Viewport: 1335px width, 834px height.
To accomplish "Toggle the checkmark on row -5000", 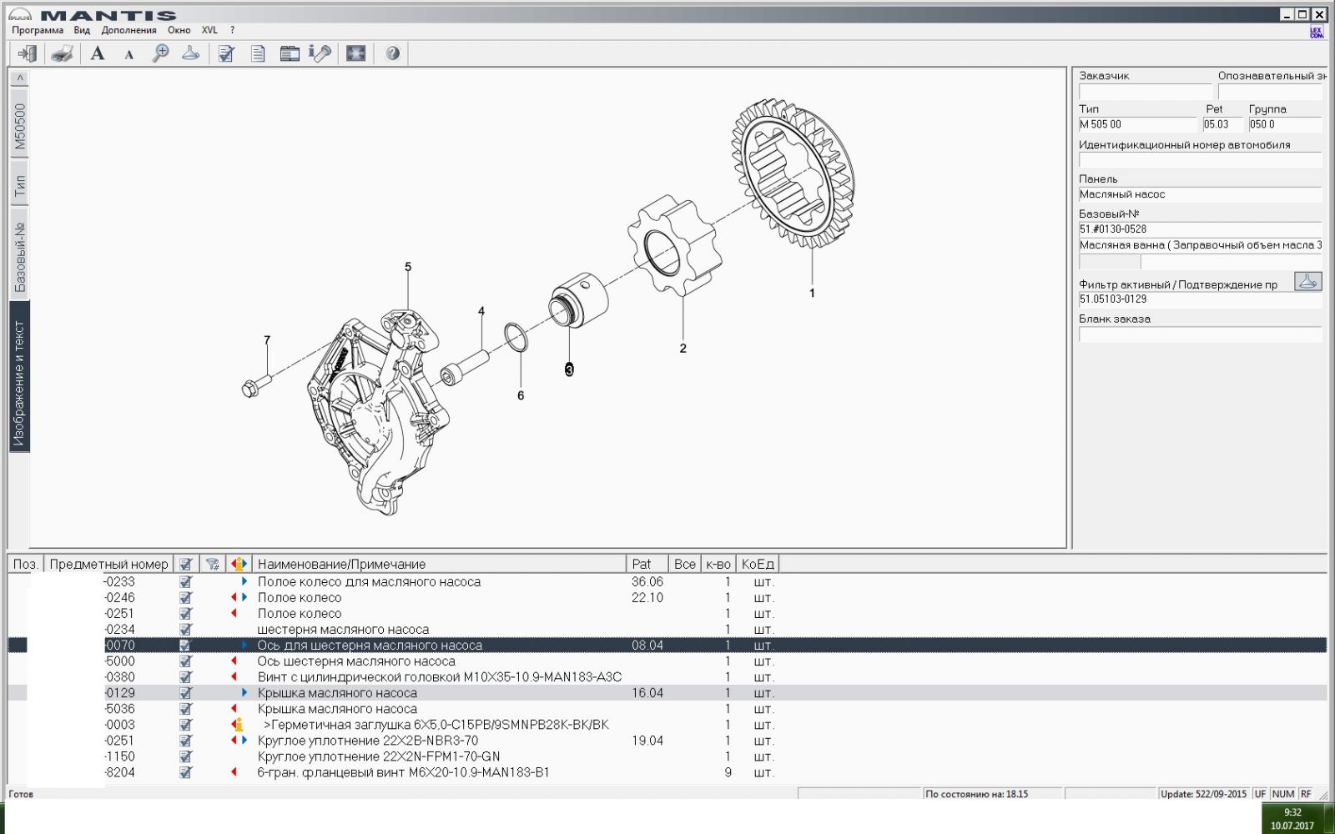I will pyautogui.click(x=185, y=661).
